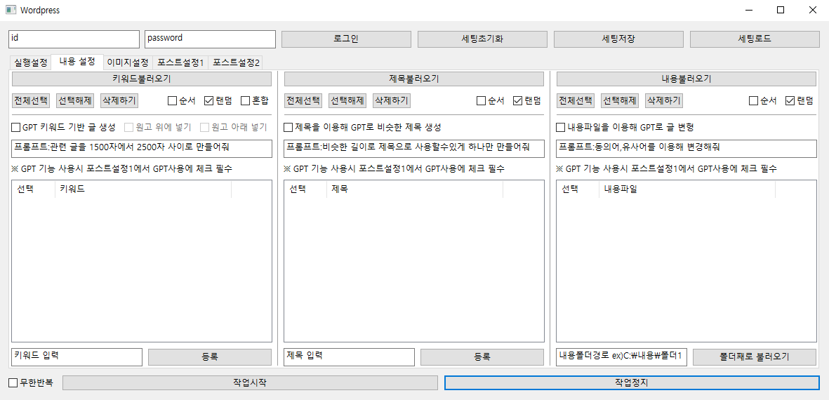
Task: Select the 포스트설정2 tab
Action: point(236,62)
